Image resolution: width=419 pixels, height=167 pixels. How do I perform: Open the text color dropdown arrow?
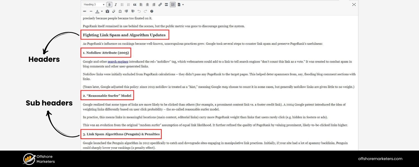click(101, 11)
